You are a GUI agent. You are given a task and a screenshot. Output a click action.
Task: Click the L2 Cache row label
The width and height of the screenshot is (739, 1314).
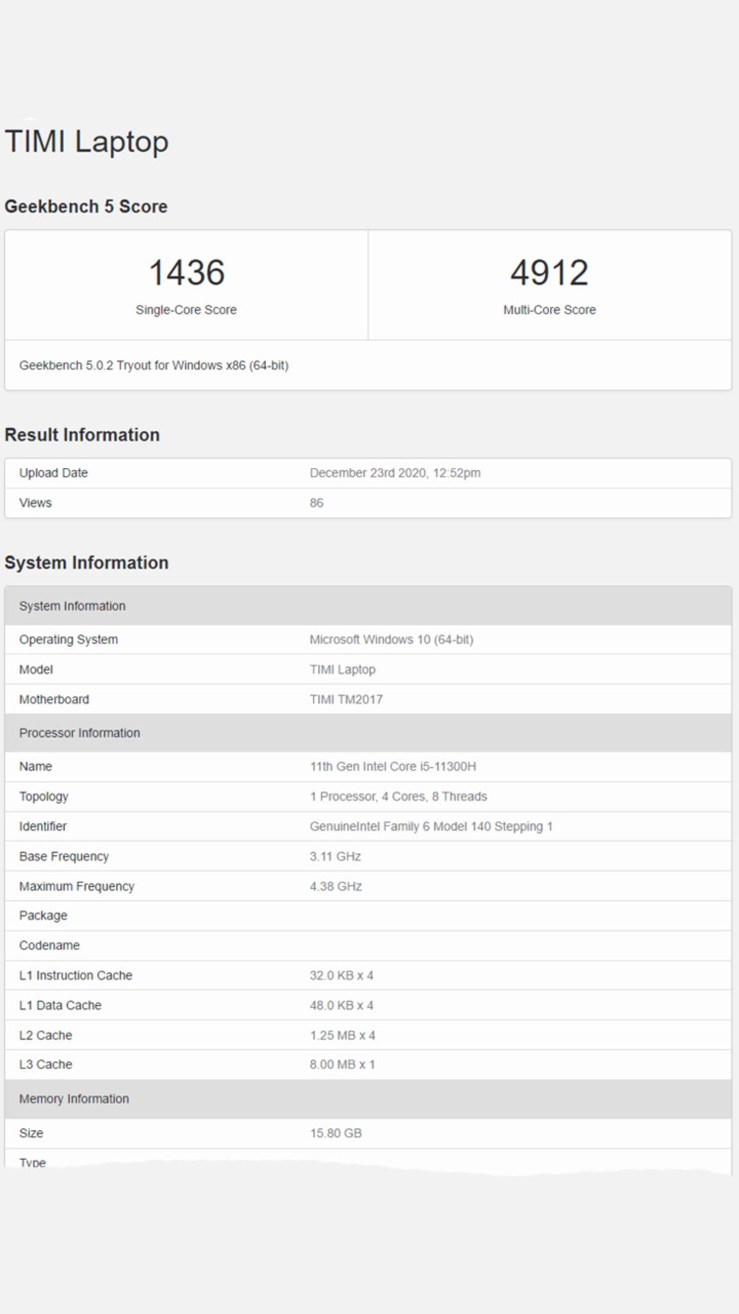(46, 1035)
